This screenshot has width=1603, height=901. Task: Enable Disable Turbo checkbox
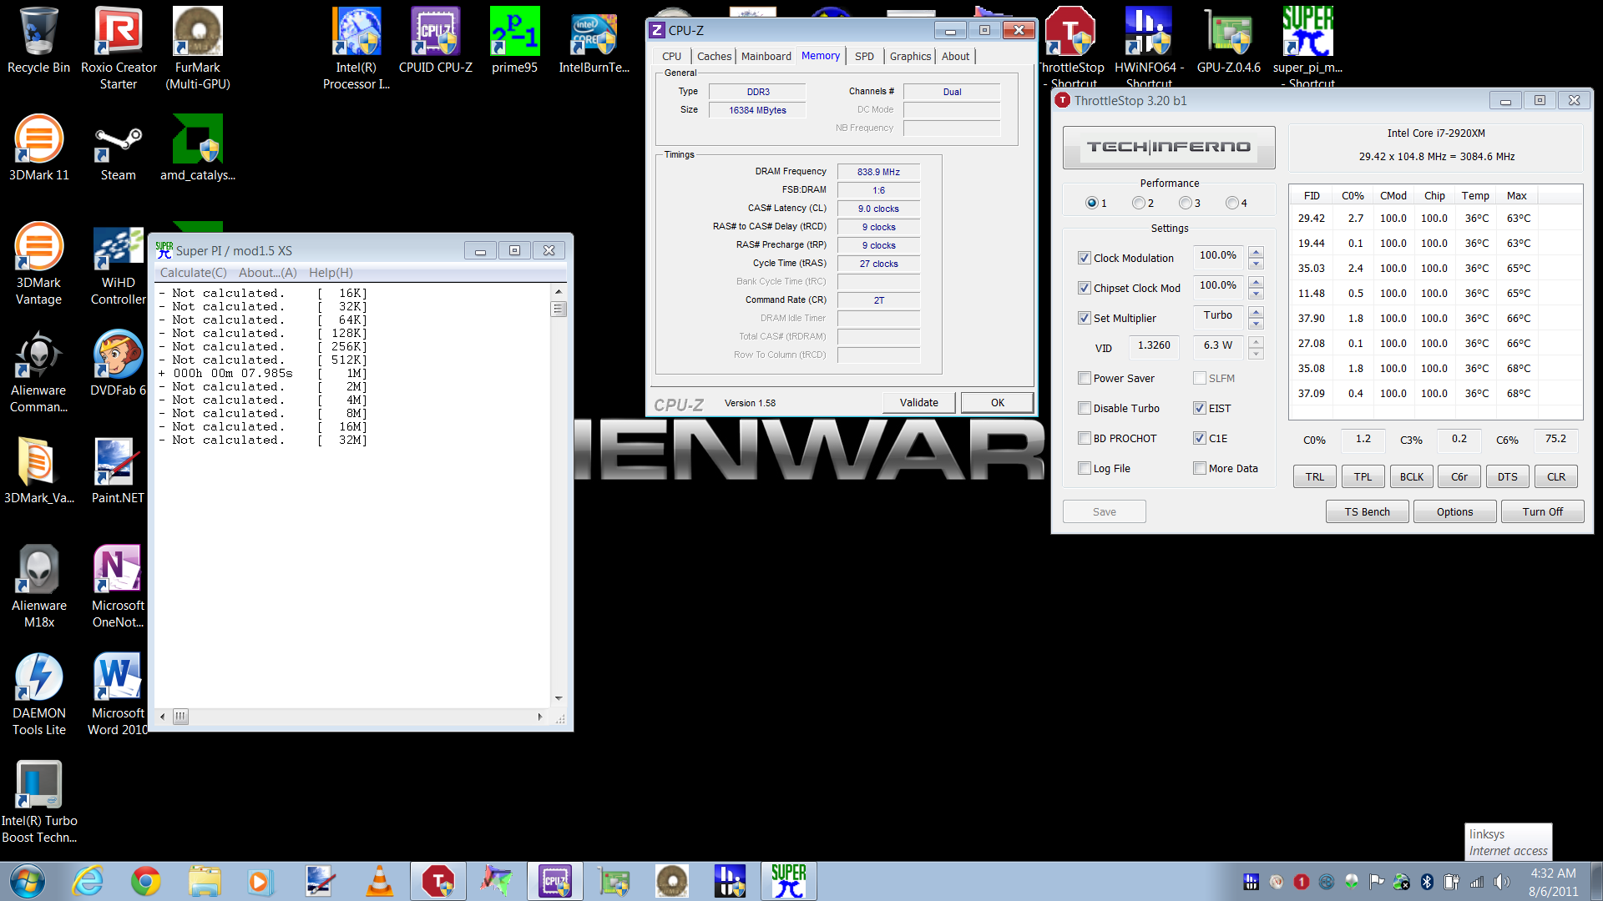pos(1084,408)
